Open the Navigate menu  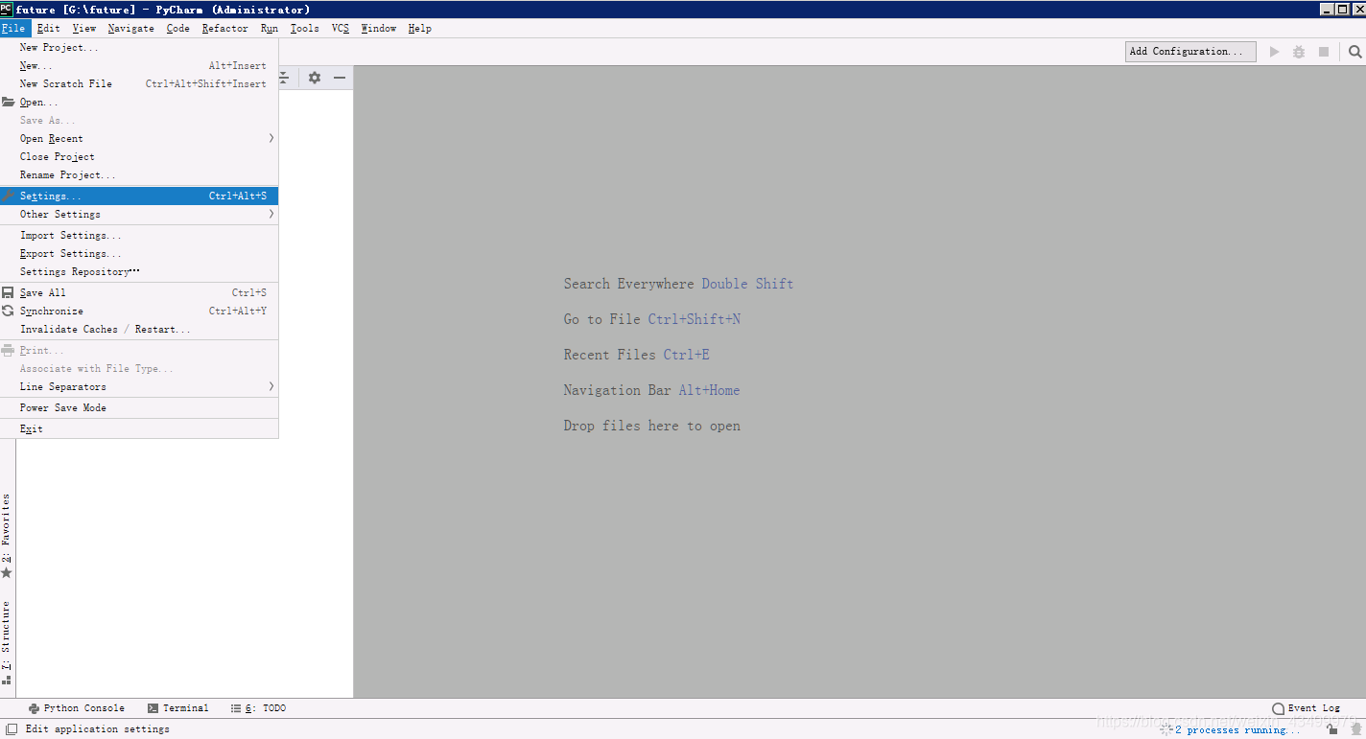[130, 28]
